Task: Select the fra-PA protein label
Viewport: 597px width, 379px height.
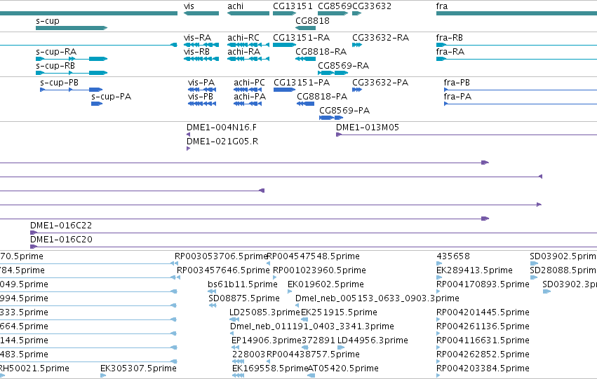Action: (x=457, y=97)
